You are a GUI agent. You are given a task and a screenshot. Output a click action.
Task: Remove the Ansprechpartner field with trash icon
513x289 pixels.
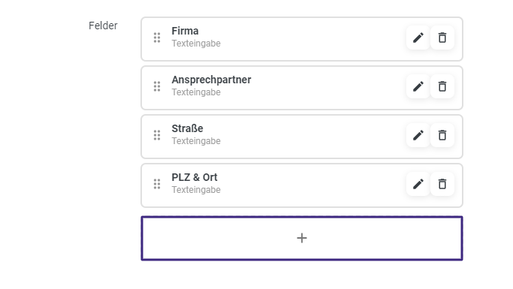click(x=442, y=86)
